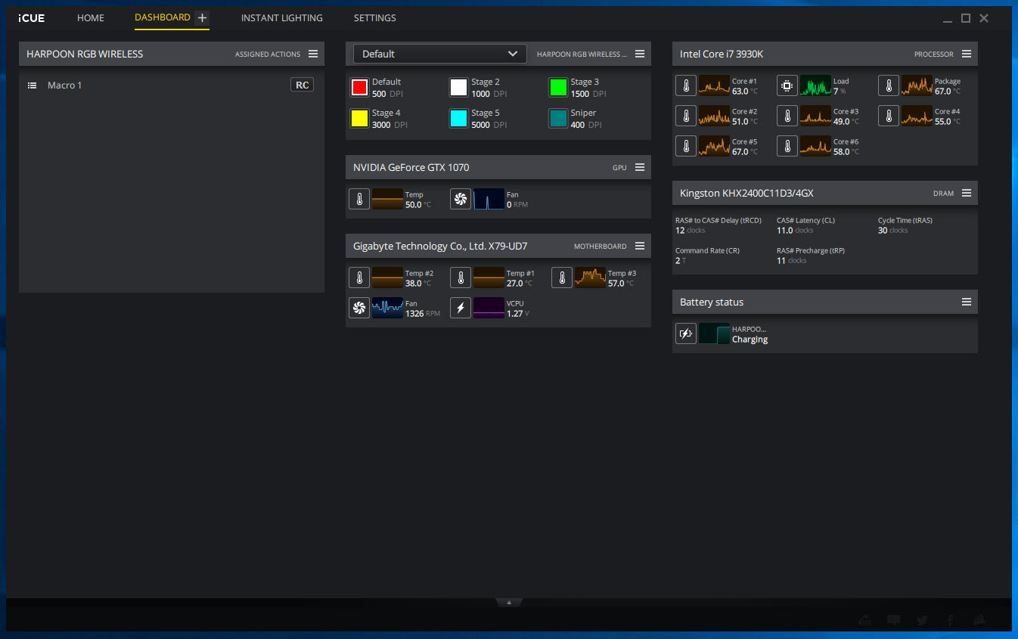Open the NVIDIA GeForce GTX 1070 widget menu

(x=640, y=167)
